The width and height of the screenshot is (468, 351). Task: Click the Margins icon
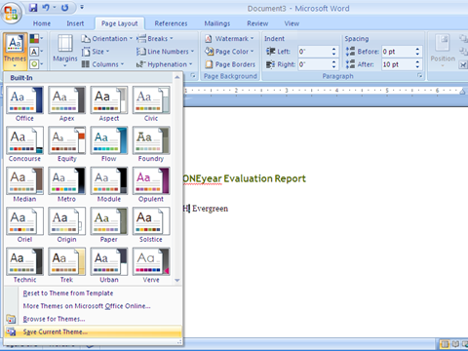coord(65,44)
